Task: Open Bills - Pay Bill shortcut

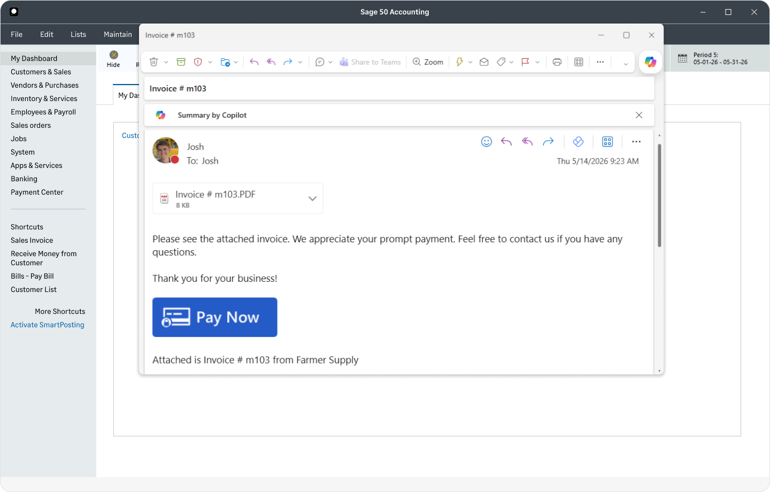Action: 32,276
